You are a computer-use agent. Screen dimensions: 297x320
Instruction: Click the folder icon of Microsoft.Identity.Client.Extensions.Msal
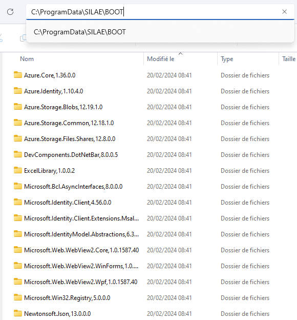(18, 218)
